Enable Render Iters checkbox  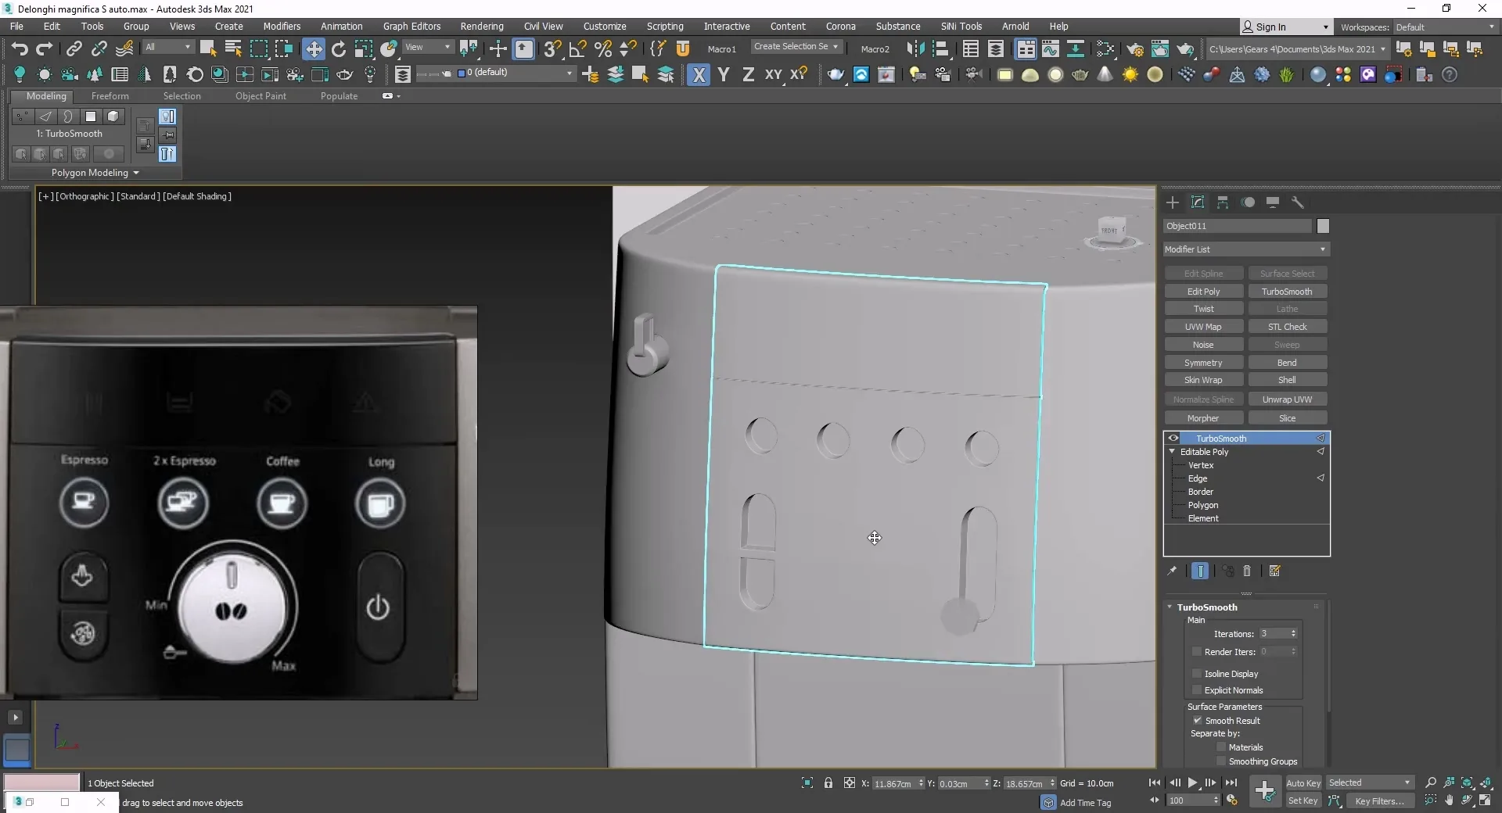point(1196,652)
